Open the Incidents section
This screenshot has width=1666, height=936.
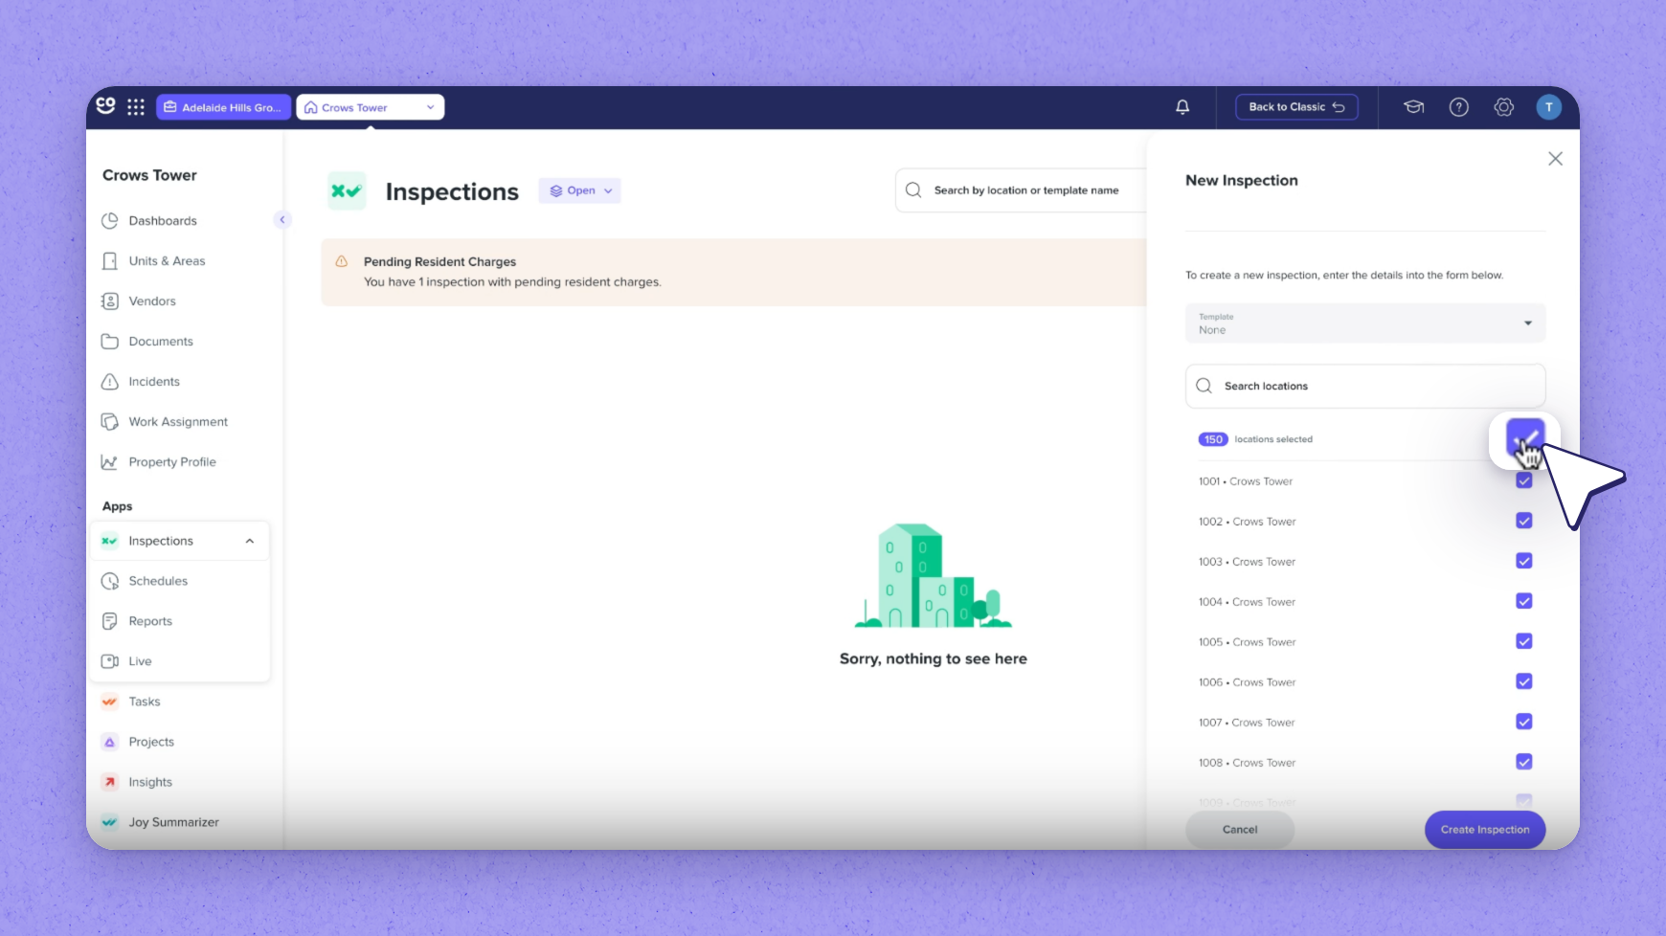[154, 382]
